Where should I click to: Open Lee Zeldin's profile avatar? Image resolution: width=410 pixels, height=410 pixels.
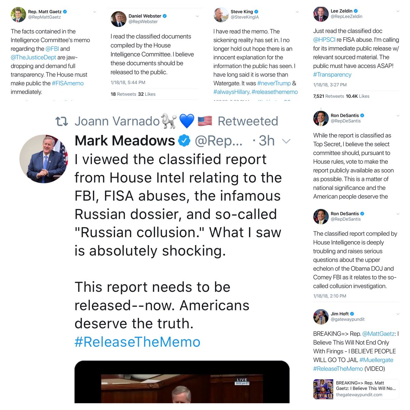(321, 14)
